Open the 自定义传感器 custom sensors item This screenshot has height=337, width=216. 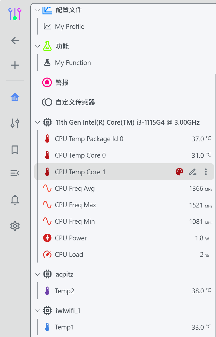[x=75, y=102]
